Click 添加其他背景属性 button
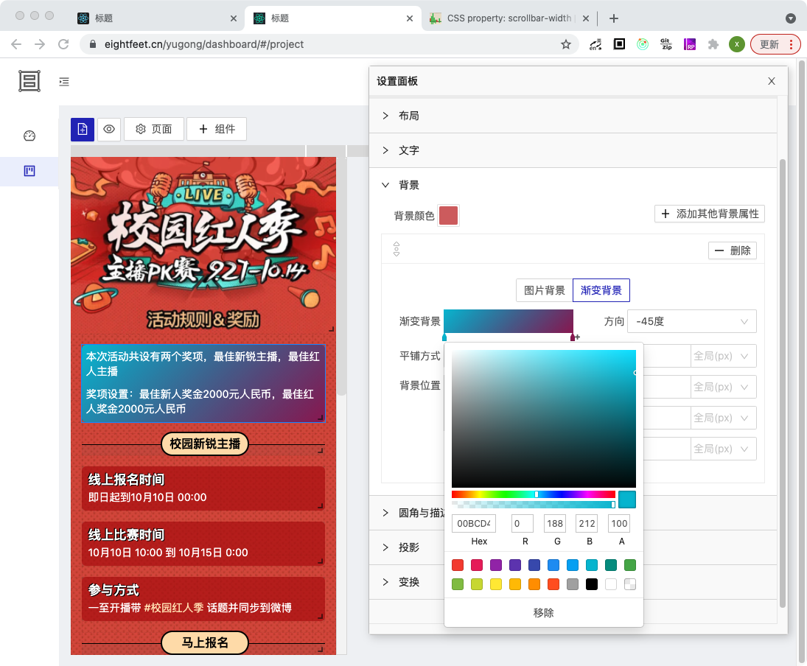The image size is (807, 666). (710, 214)
